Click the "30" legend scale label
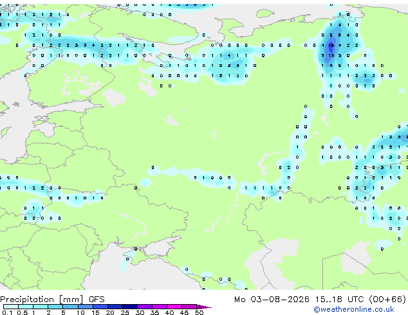This screenshot has width=408, height=315. (140, 312)
